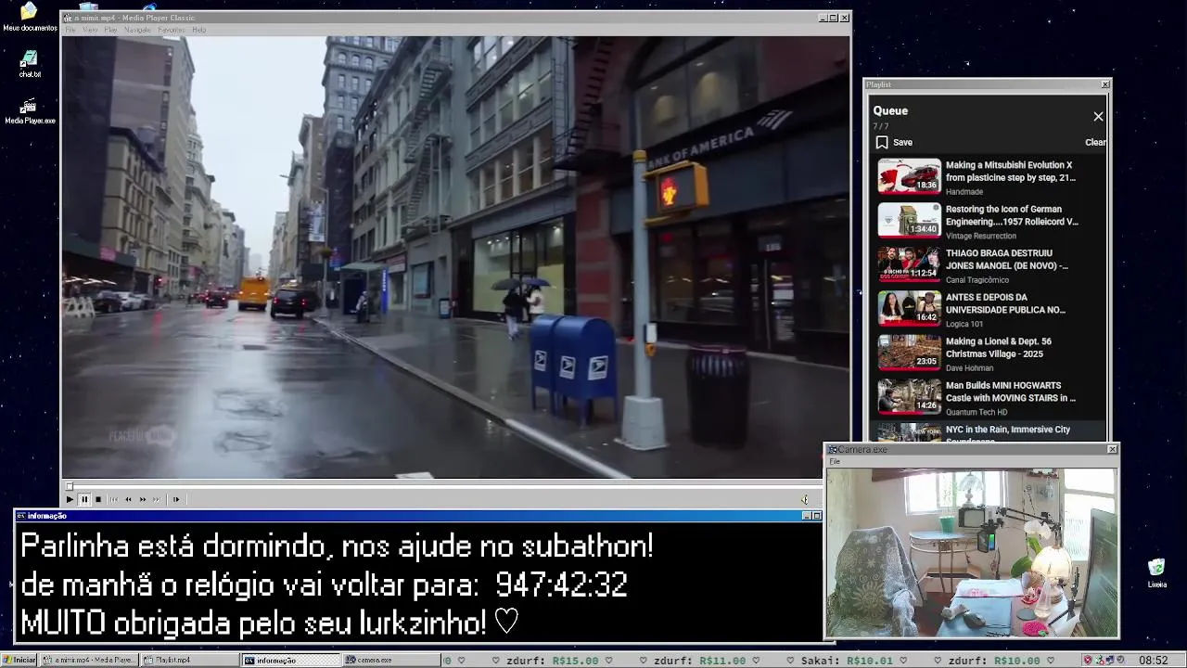Fast-forward the video with the forward button
Viewport: 1187px width, 668px height.
[143, 499]
